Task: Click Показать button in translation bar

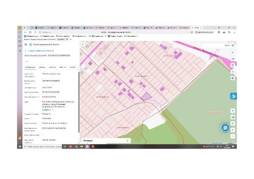Action: pos(61,39)
